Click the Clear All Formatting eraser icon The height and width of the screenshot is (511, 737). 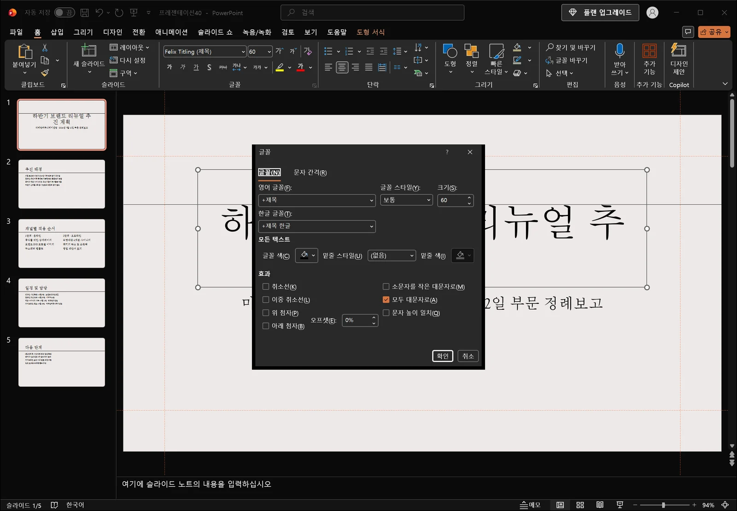click(x=308, y=51)
